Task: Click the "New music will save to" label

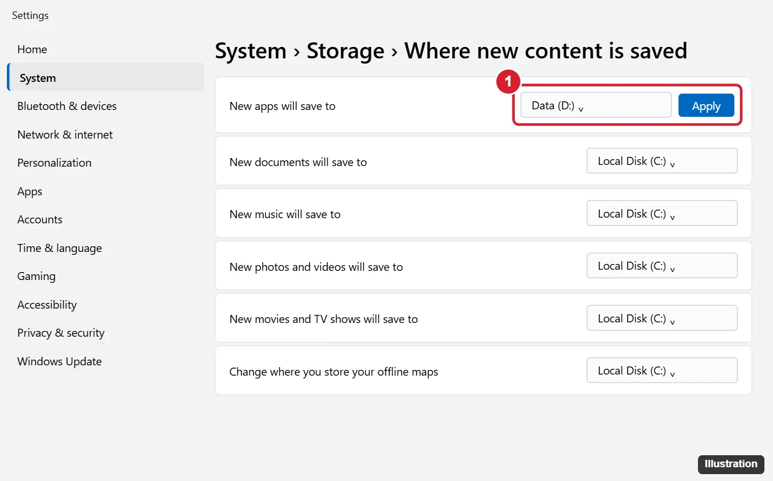Action: click(x=285, y=214)
